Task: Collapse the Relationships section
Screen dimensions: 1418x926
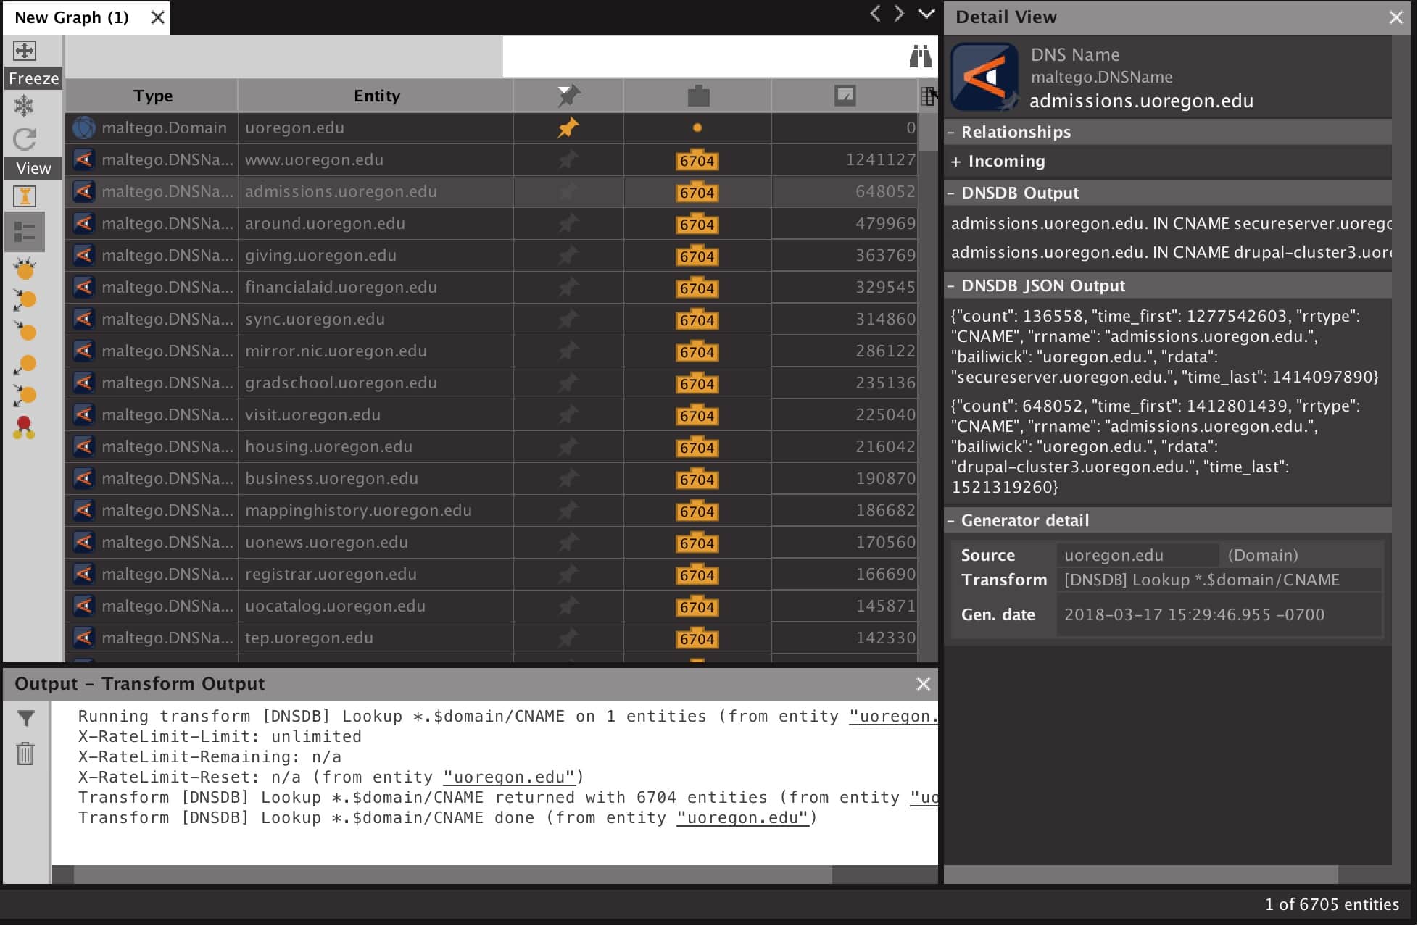Action: [x=951, y=133]
